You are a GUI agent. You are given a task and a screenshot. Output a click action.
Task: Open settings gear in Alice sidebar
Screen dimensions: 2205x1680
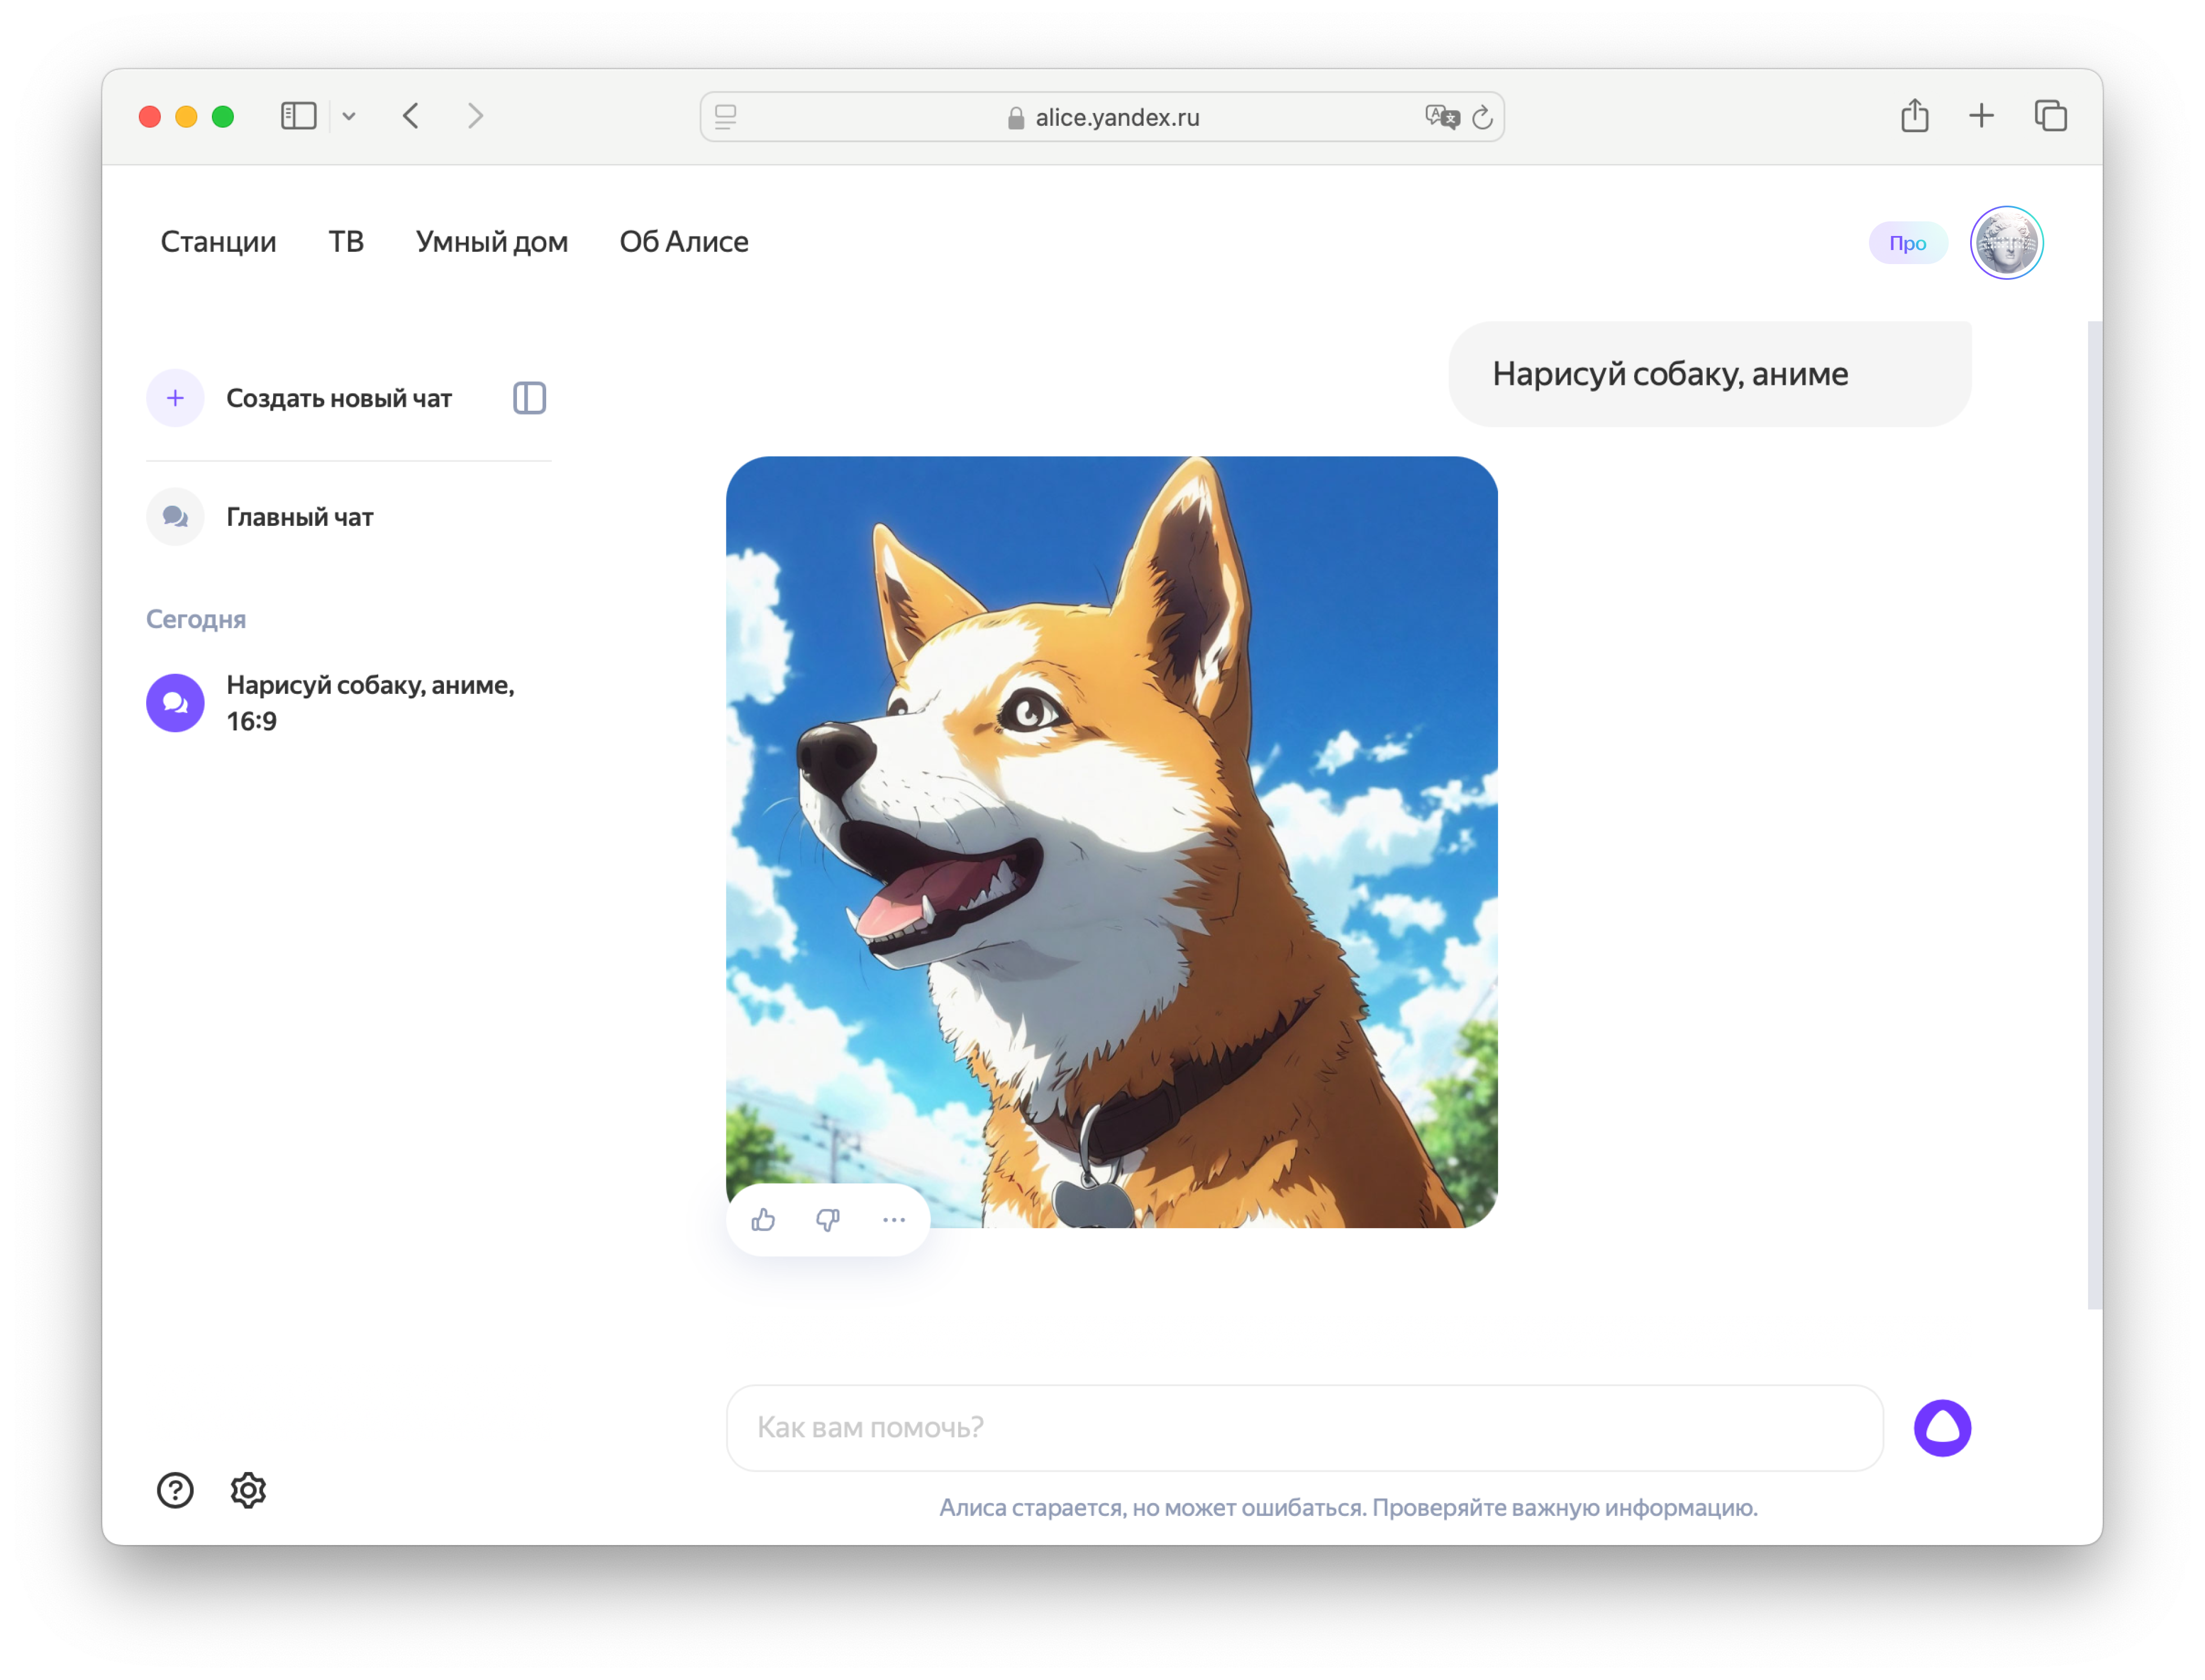248,1490
